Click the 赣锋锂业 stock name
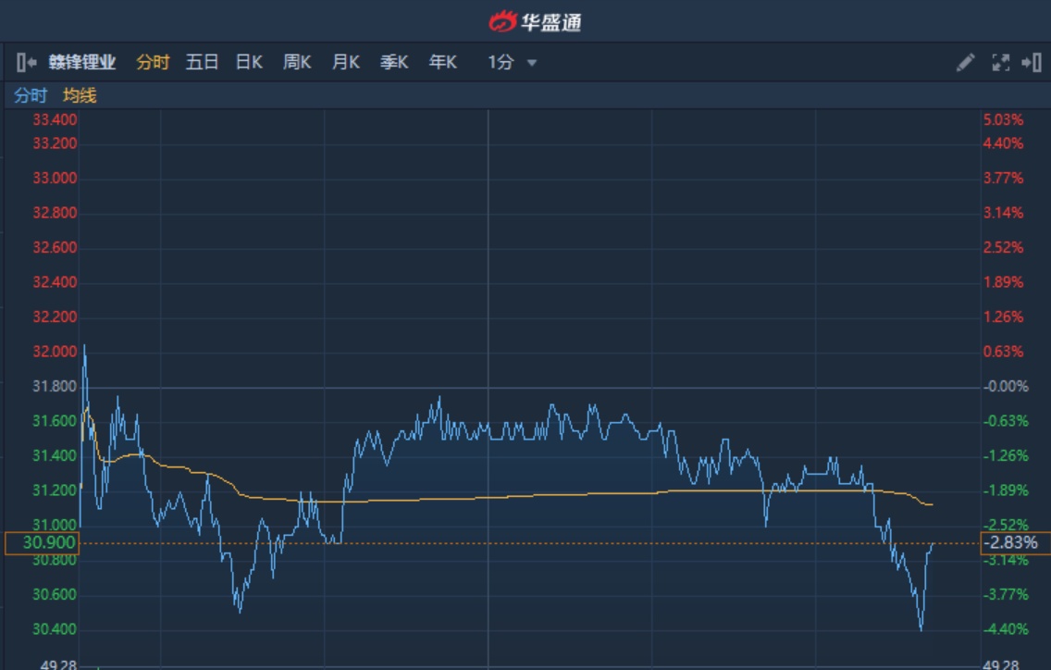Image resolution: width=1051 pixels, height=670 pixels. [82, 63]
